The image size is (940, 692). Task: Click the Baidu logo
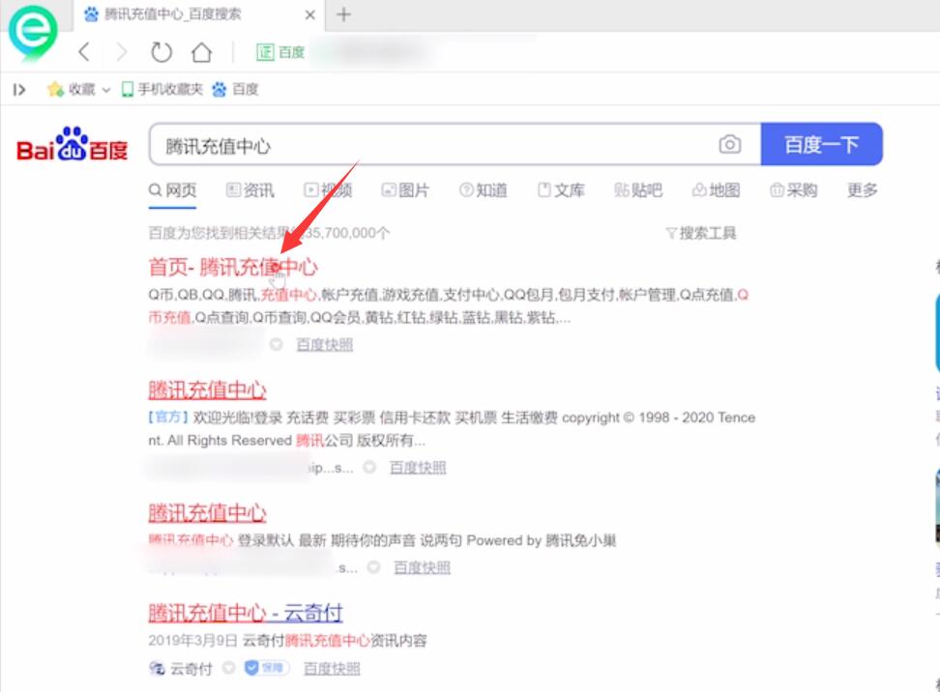(x=72, y=144)
